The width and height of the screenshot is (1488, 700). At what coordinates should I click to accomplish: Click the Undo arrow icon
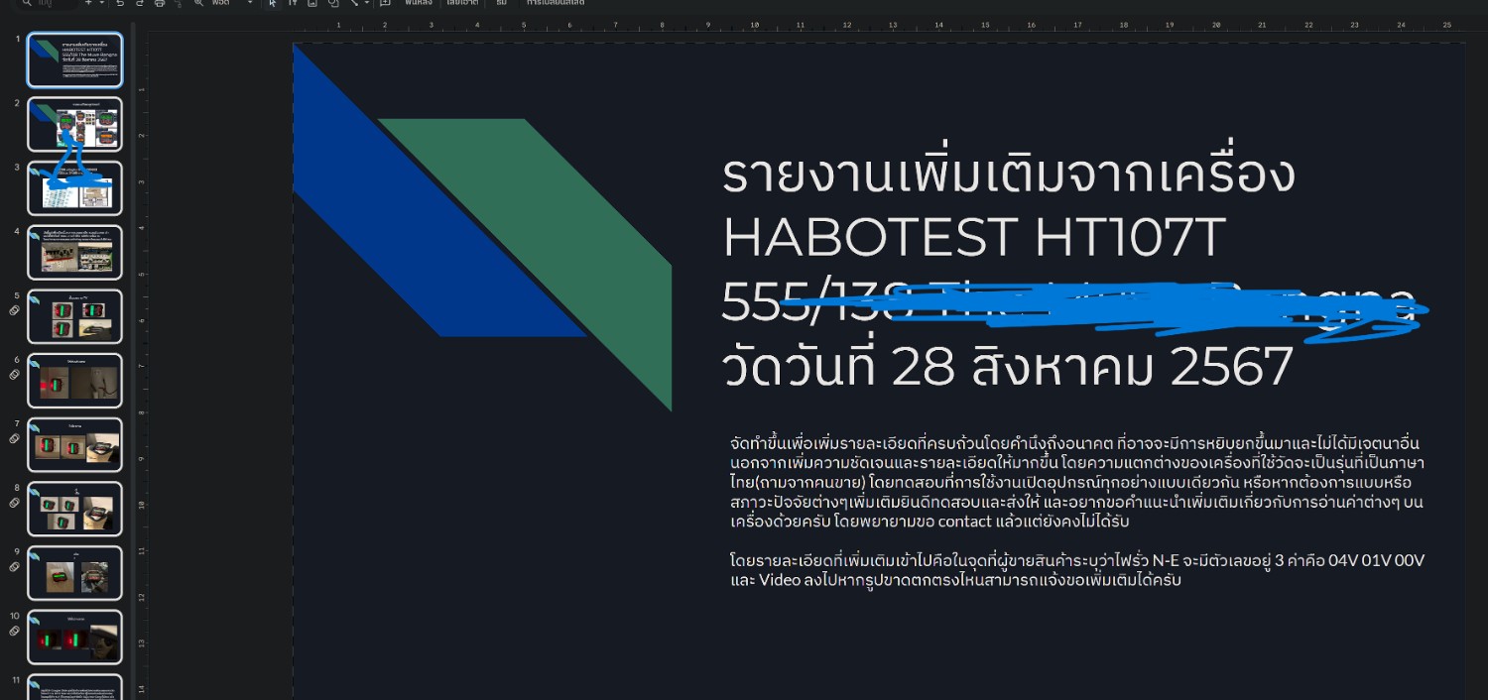tap(120, 3)
